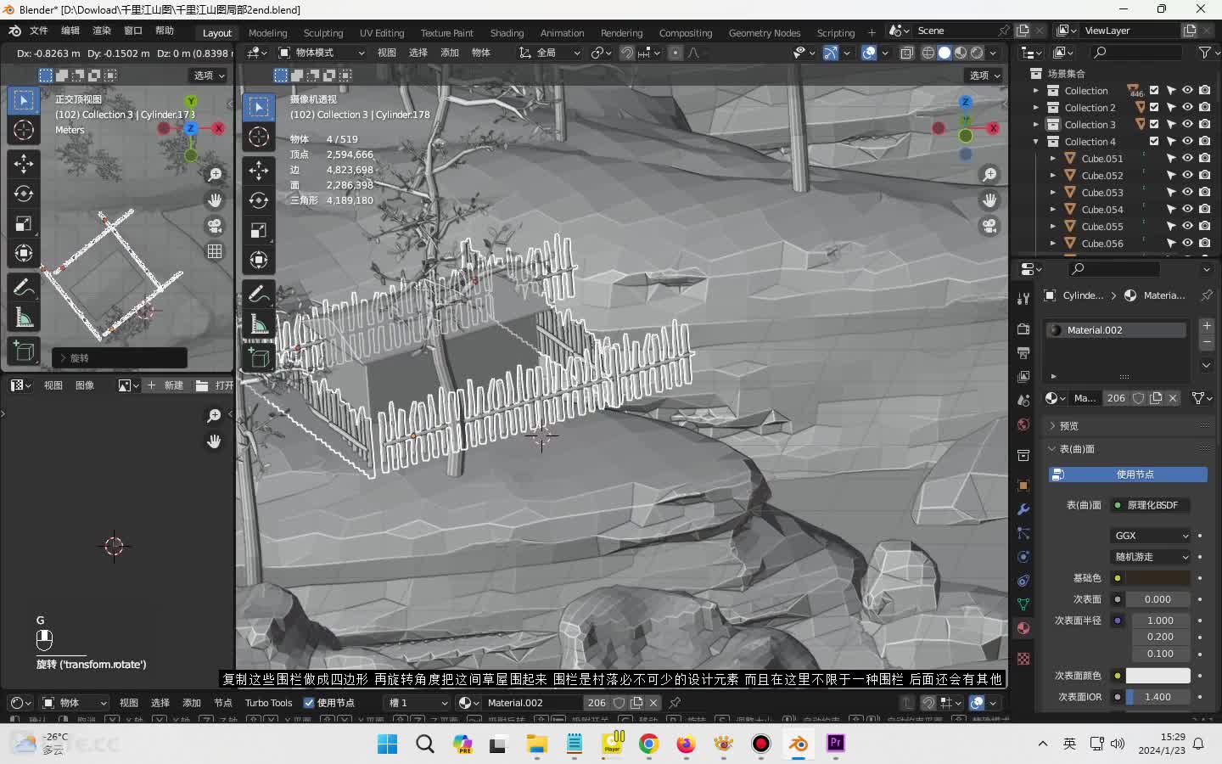Select the Move tool in main viewport
The height and width of the screenshot is (764, 1222).
click(259, 170)
